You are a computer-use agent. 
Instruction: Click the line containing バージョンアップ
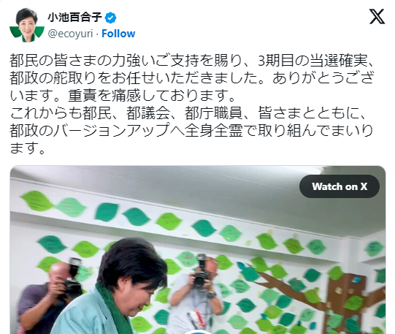coord(191,130)
